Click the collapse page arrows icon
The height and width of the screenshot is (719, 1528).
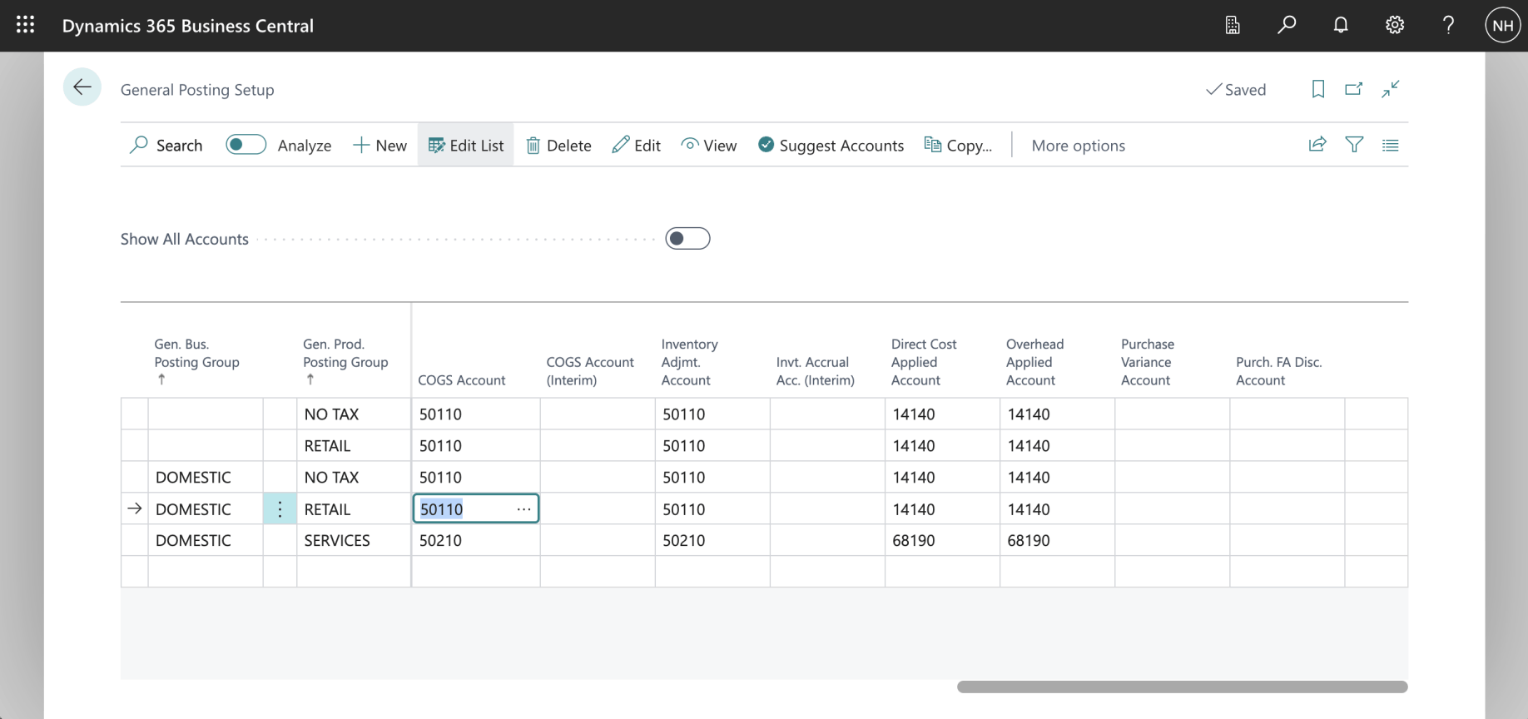click(x=1390, y=89)
